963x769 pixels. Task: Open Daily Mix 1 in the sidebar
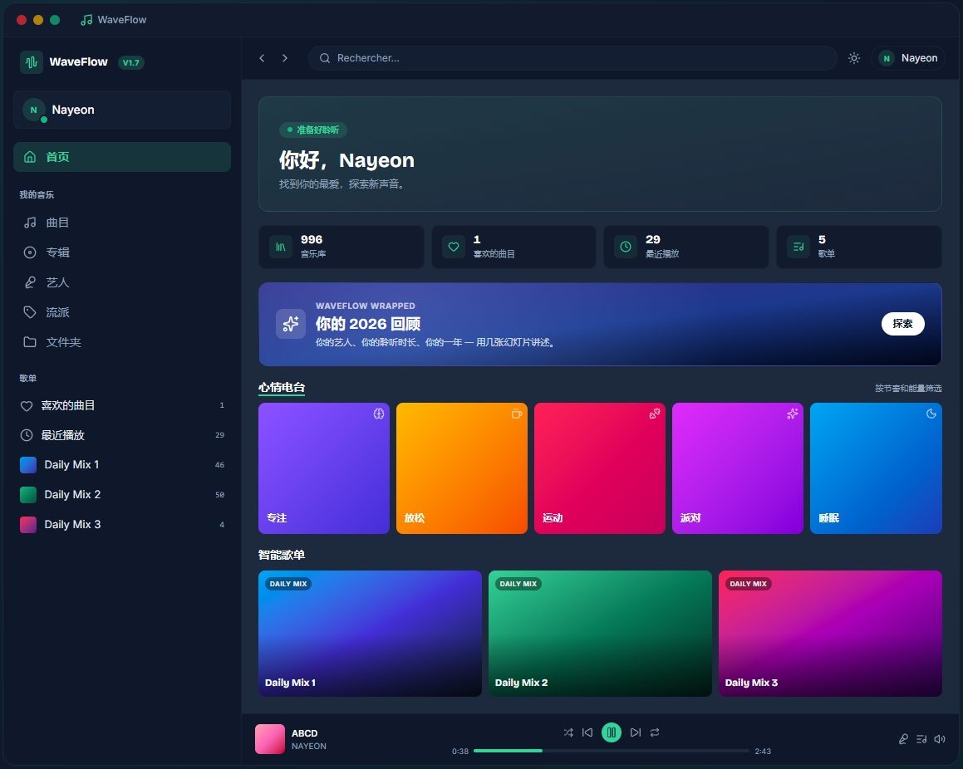[x=122, y=465]
